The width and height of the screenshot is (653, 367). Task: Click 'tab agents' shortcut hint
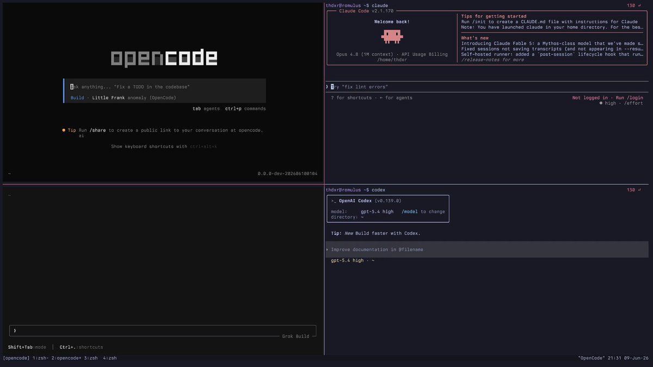point(206,109)
